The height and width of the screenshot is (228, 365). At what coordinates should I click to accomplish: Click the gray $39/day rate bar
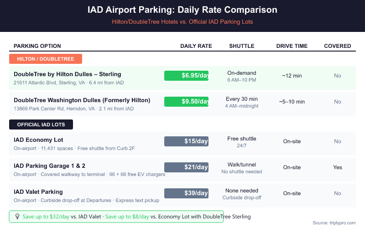186,193
